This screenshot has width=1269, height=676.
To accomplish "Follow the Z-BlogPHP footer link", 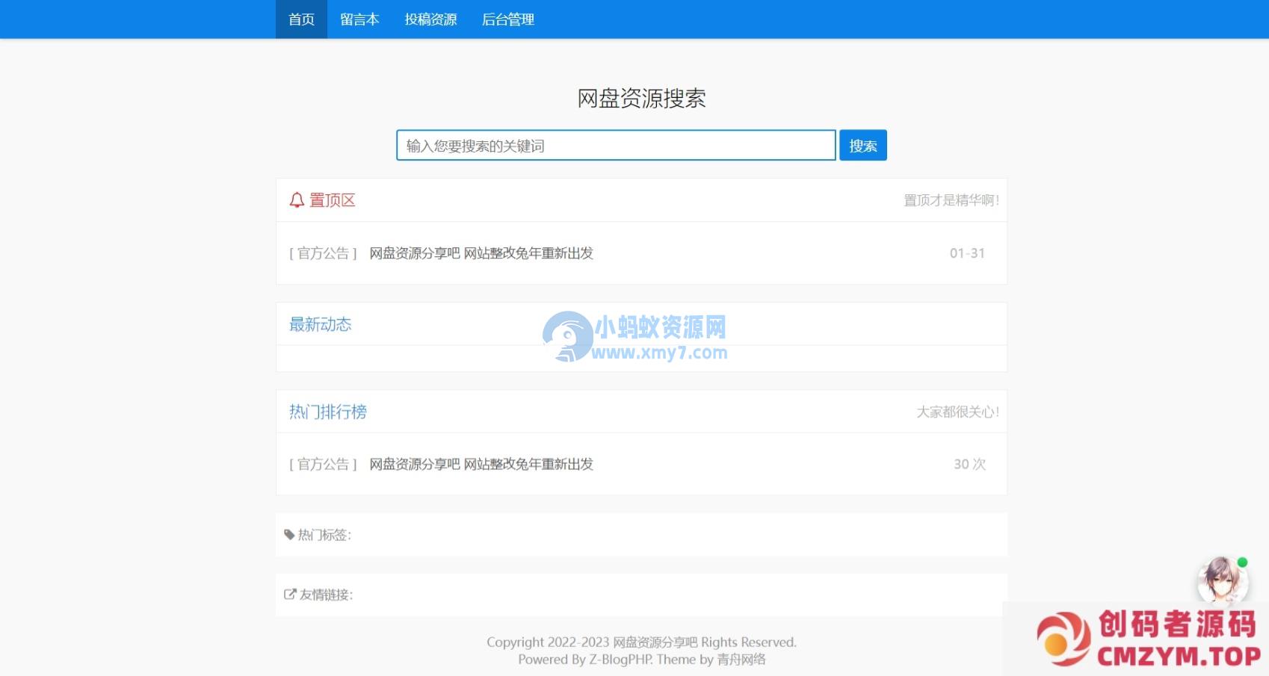I will pyautogui.click(x=620, y=660).
